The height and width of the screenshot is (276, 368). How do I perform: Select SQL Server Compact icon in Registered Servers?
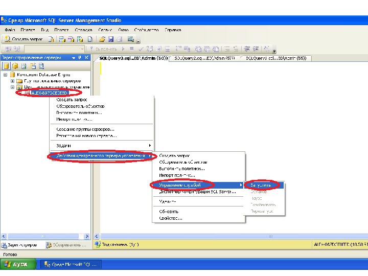point(33,66)
